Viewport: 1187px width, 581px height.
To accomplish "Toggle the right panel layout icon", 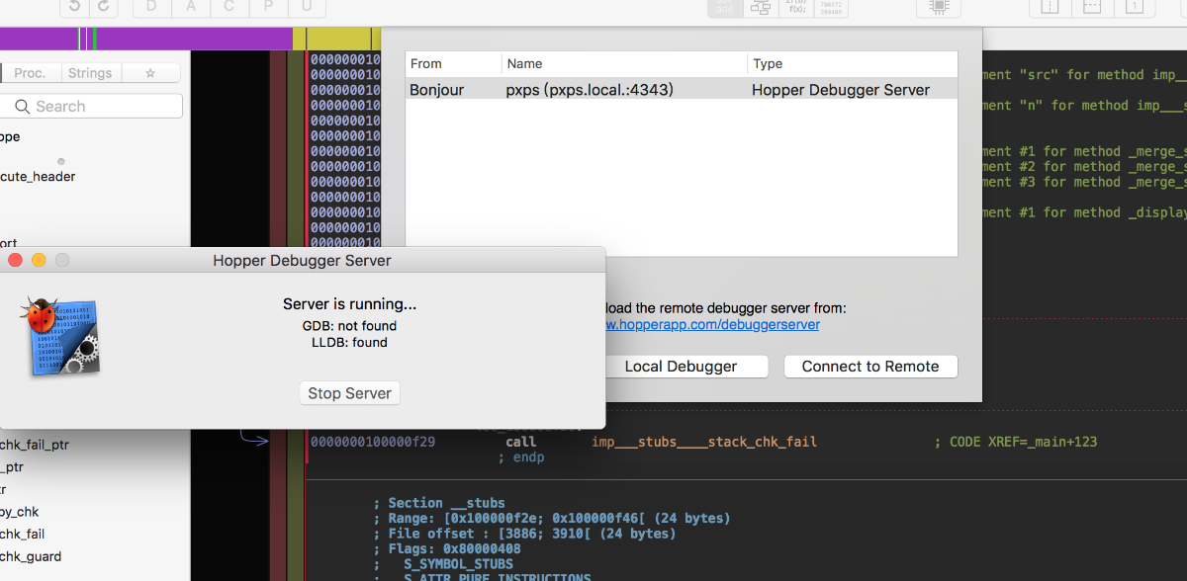I will click(1135, 7).
